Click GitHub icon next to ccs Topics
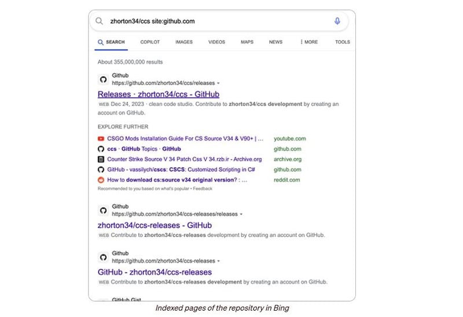The image size is (463, 317). (101, 149)
